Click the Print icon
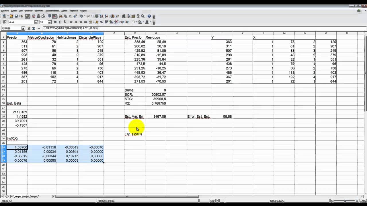Screen dimensions: 367x206 point(38,16)
